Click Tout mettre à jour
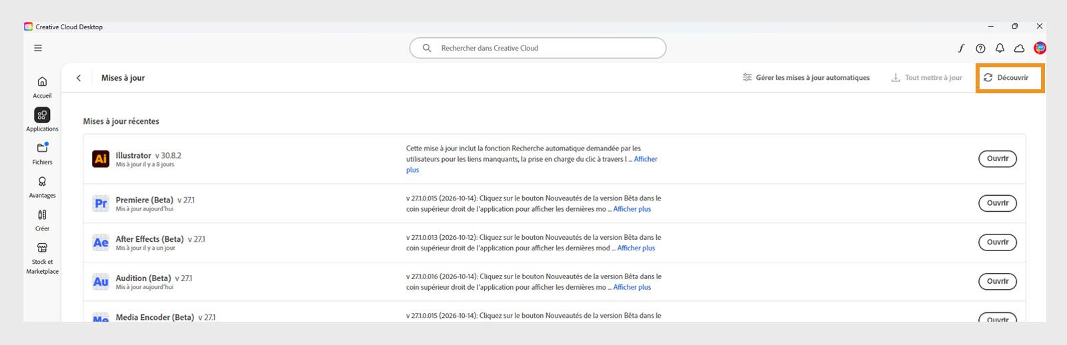The width and height of the screenshot is (1067, 345). pyautogui.click(x=926, y=78)
